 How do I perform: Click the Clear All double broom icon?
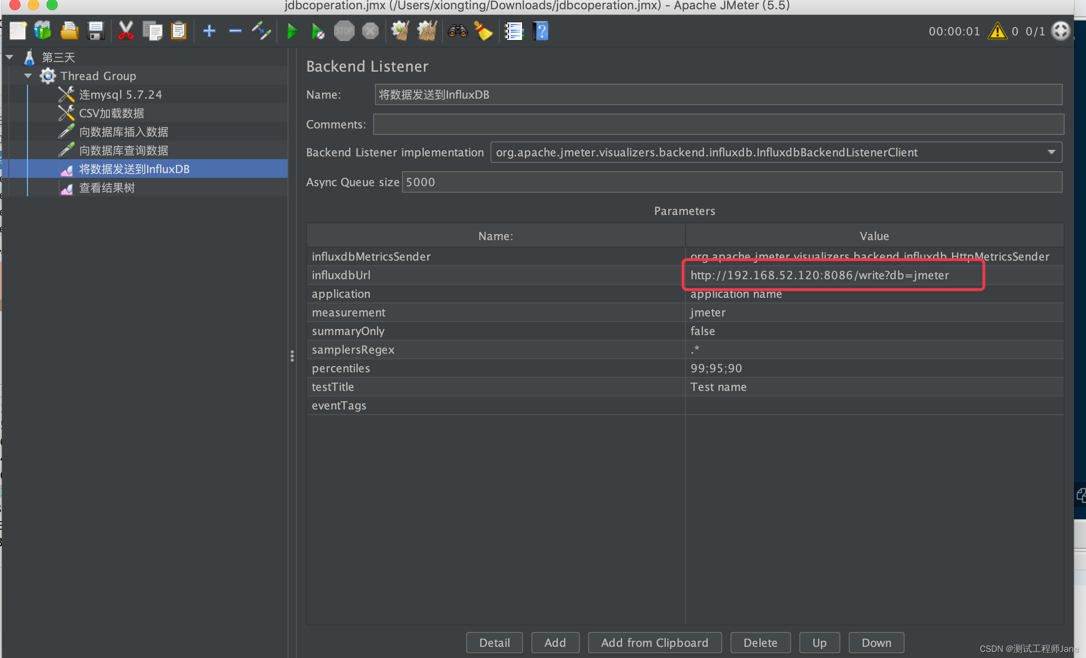(427, 31)
